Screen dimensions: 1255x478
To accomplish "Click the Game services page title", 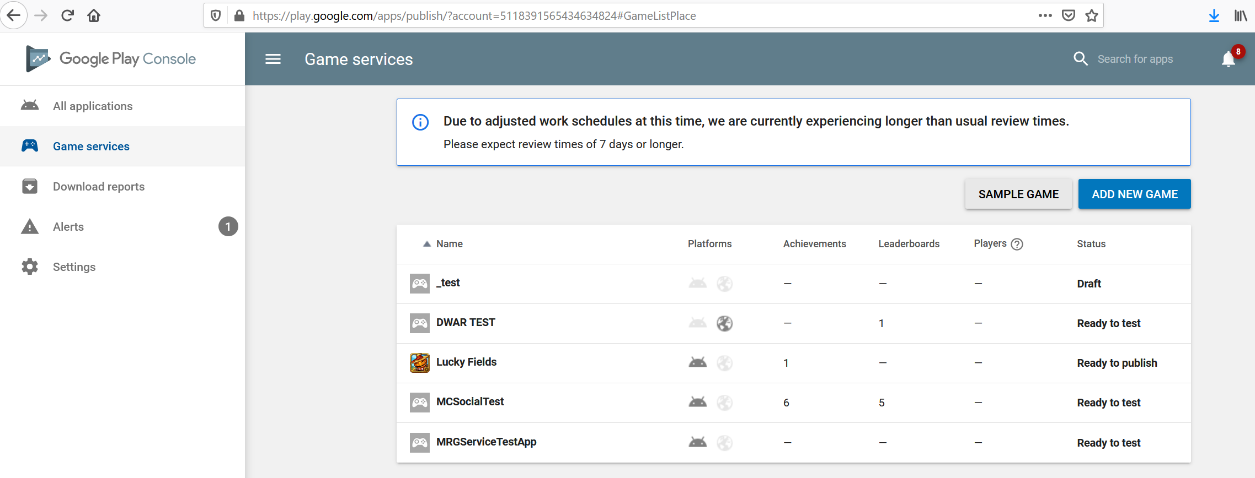I will pos(359,59).
